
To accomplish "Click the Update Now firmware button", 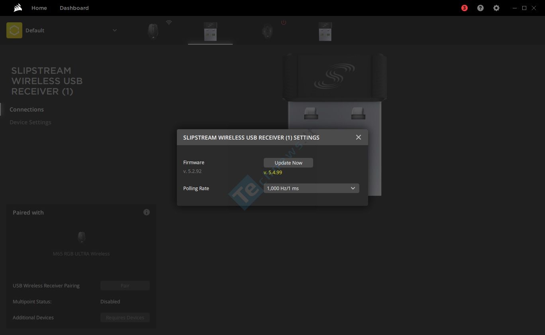I will tap(288, 163).
